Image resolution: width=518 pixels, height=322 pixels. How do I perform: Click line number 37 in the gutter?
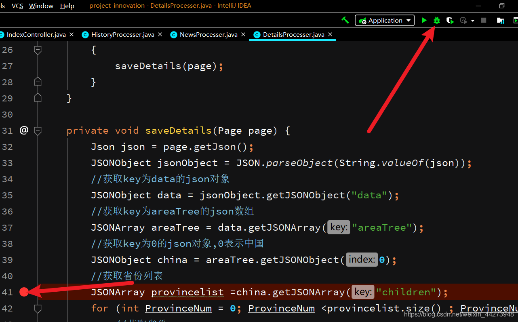(x=7, y=227)
